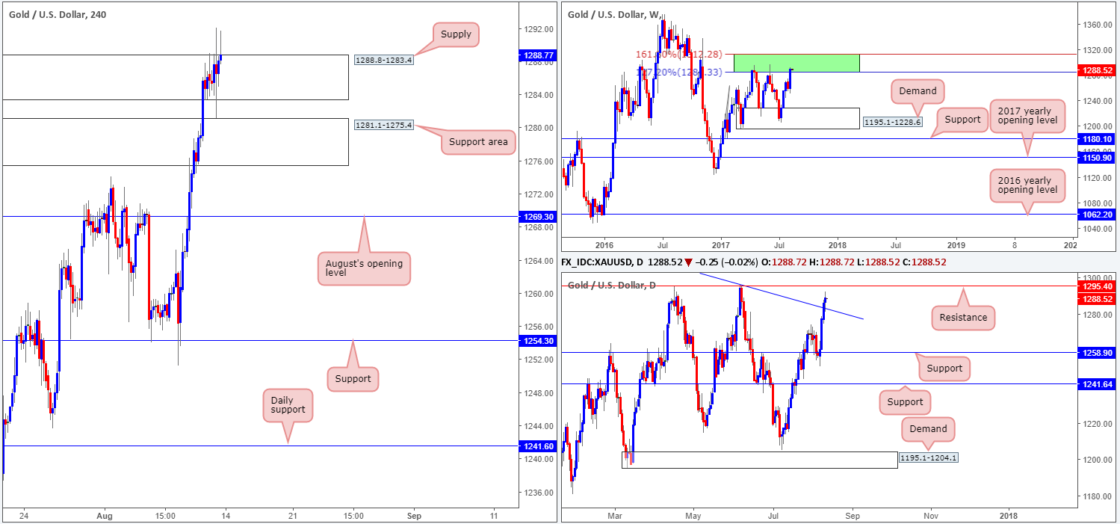1120x524 pixels.
Task: Click 'Gold / U.S. Dollar, 240' chart title
Action: [57, 14]
